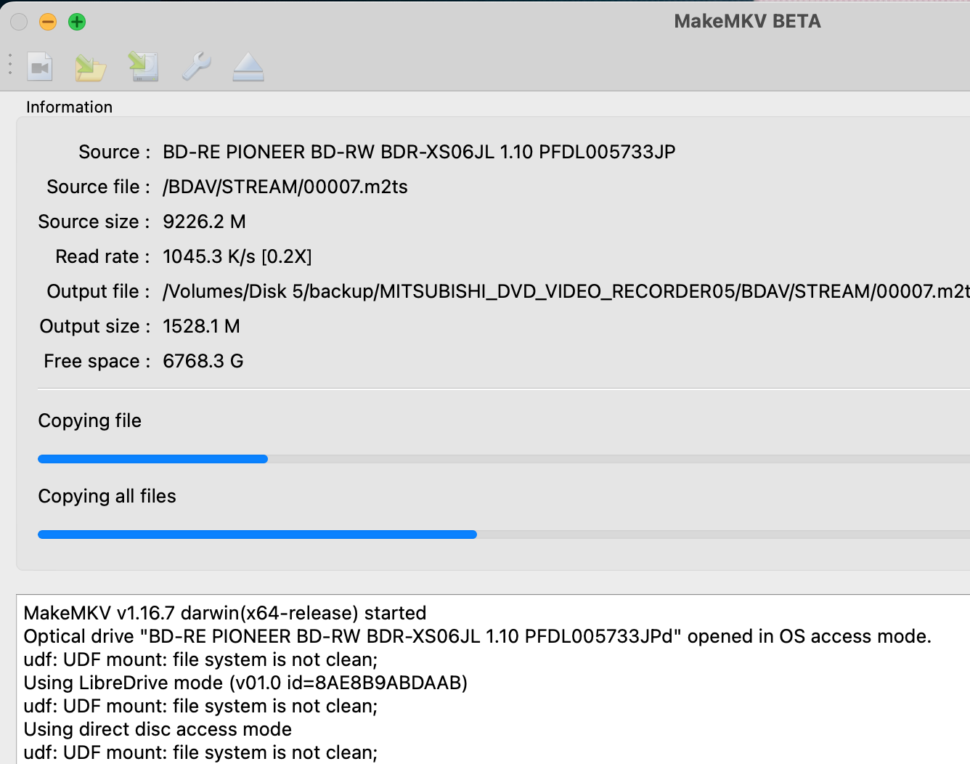970x764 pixels.
Task: Minimize the MakeMKV window
Action: (x=48, y=22)
